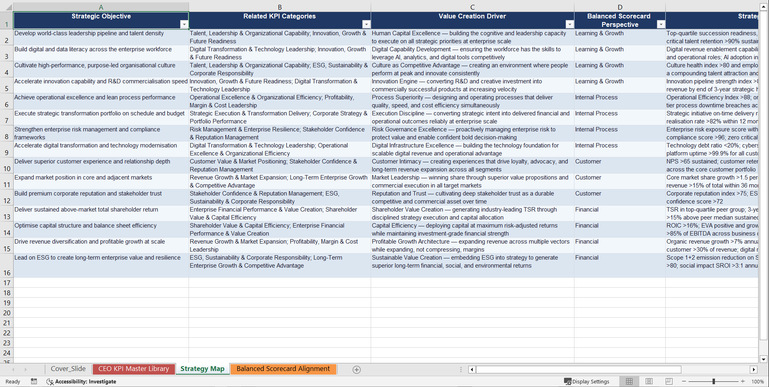This screenshot has height=387, width=769.
Task: Click cell starting 'Capital Efficiency — deploying capital'
Action: pos(472,229)
